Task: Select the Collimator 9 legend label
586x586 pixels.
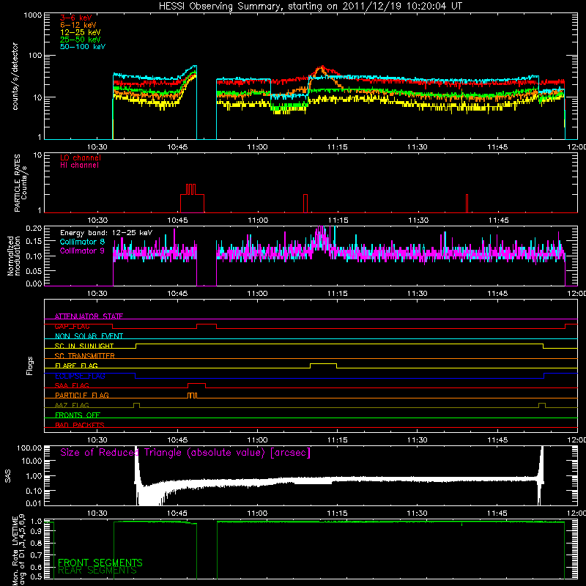Action: (82, 251)
